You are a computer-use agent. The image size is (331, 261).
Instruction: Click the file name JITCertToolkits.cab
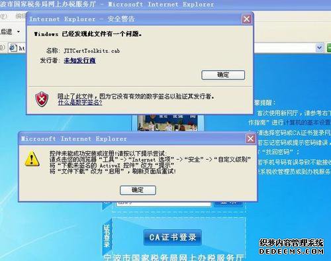92,51
